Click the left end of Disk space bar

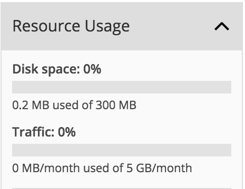pos(15,87)
